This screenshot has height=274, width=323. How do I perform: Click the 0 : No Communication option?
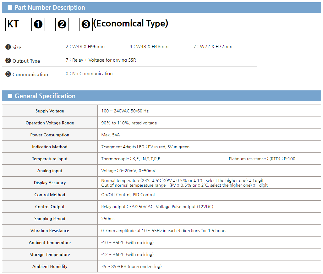89,74
